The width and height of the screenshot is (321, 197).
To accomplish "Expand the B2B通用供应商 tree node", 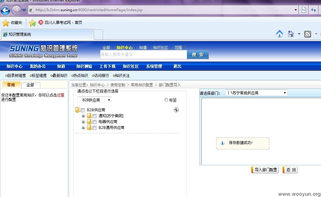I will (x=83, y=128).
